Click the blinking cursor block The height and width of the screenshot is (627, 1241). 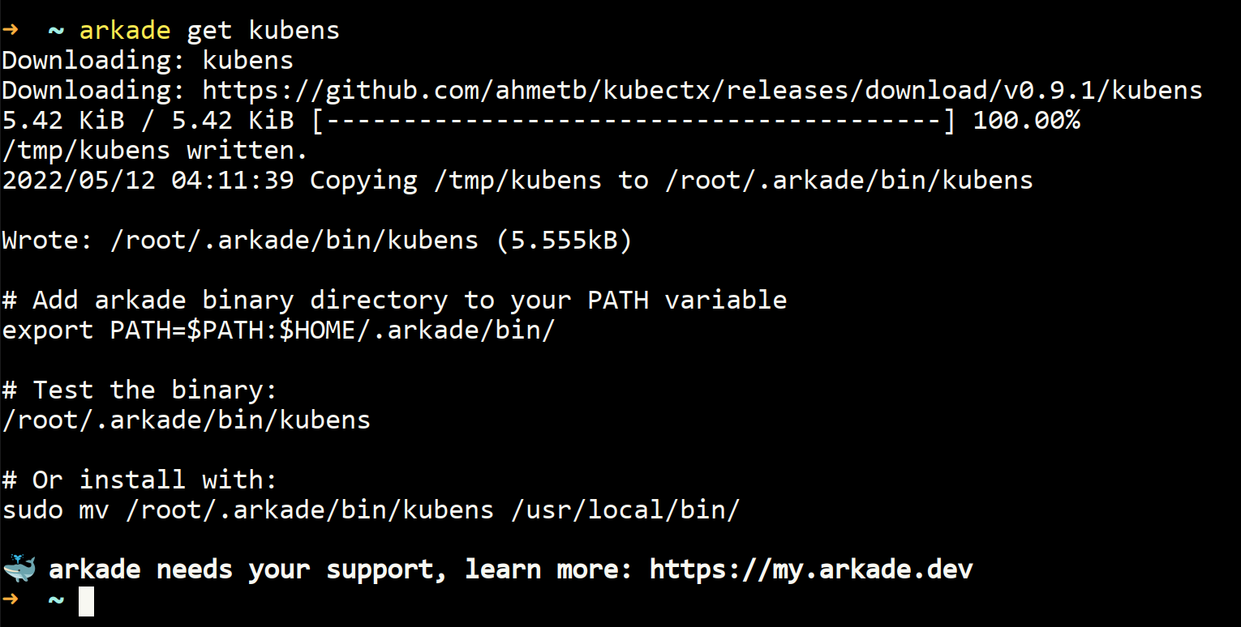coord(86,600)
